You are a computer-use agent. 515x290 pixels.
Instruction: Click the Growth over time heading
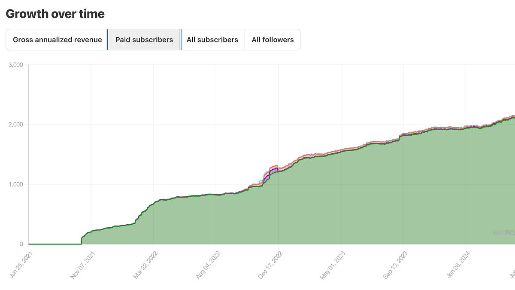pyautogui.click(x=55, y=13)
